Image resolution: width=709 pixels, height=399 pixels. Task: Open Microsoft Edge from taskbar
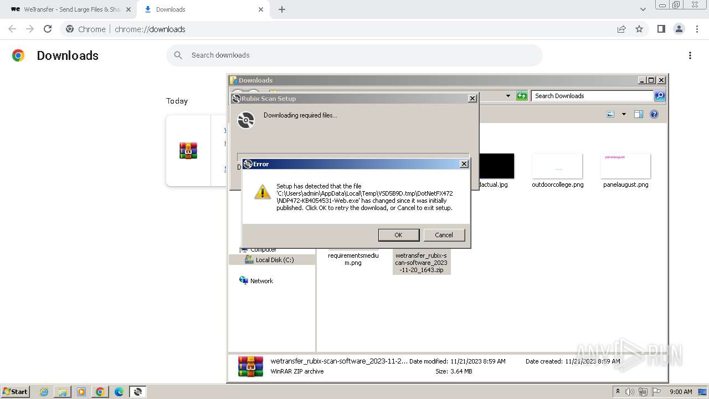[x=119, y=392]
